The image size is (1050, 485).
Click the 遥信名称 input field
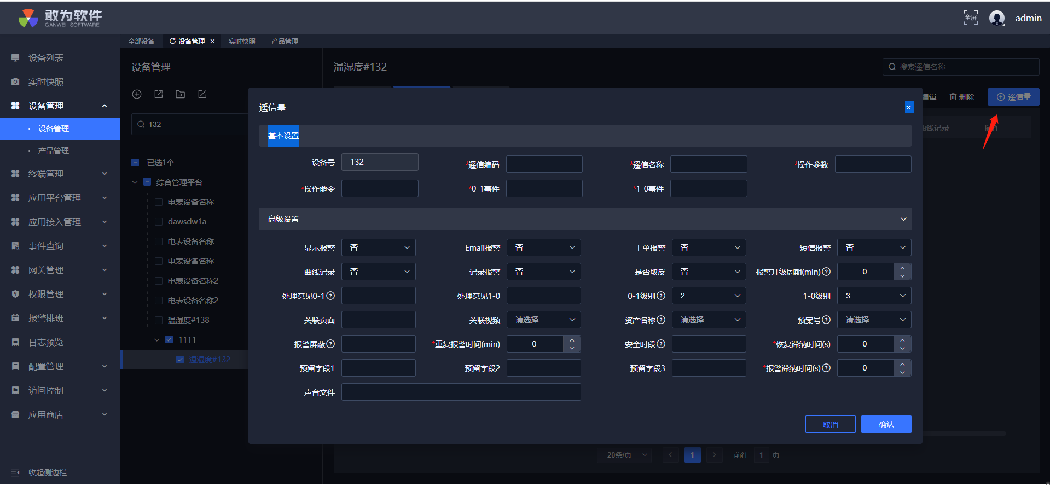tap(709, 164)
